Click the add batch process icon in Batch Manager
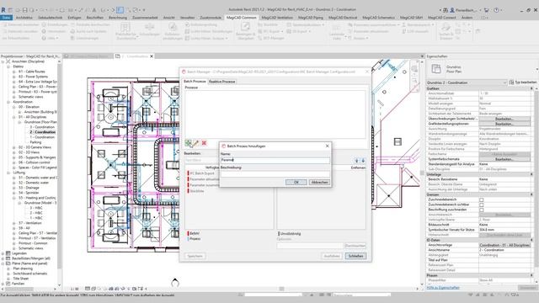 coord(188,142)
